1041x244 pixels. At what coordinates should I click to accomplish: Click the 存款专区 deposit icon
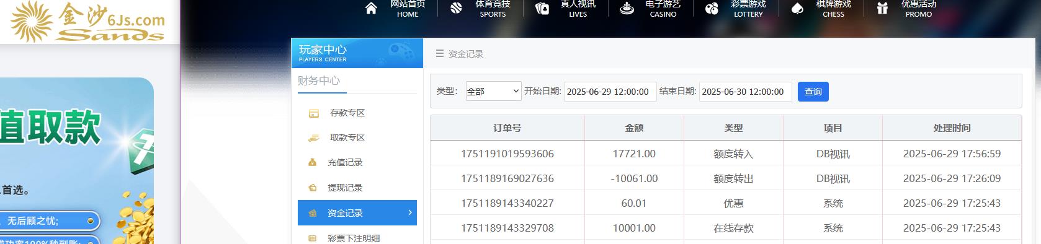coord(314,113)
